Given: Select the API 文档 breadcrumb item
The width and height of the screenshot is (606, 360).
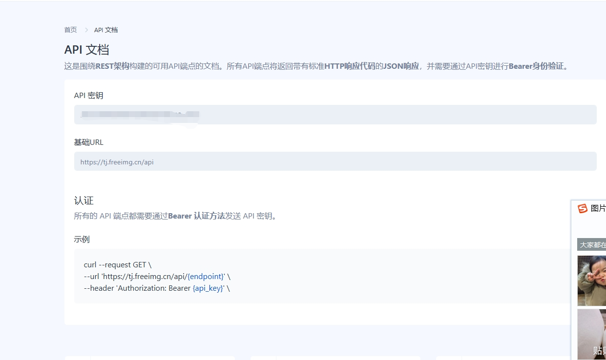Looking at the screenshot, I should pos(105,30).
